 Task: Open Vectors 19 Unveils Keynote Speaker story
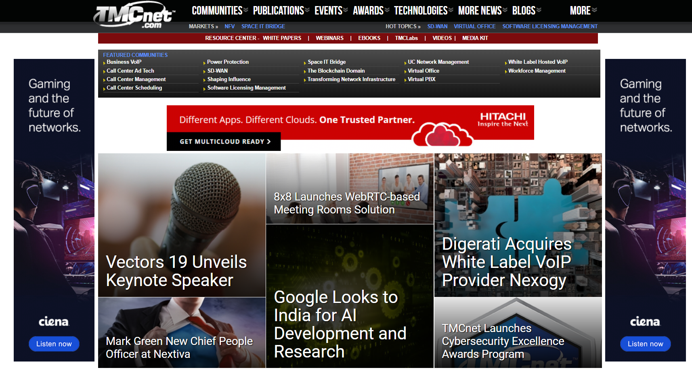176,271
